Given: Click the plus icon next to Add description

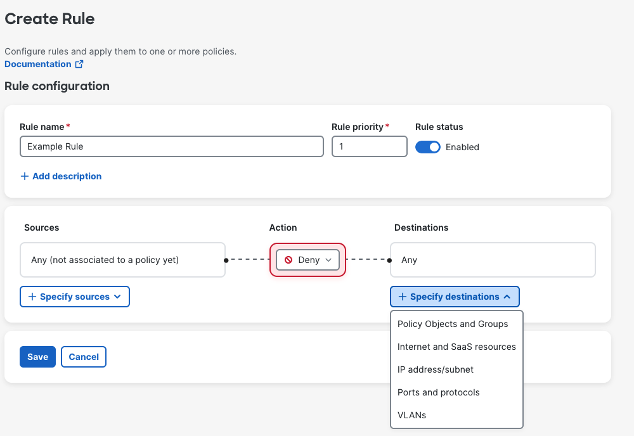Looking at the screenshot, I should (x=25, y=176).
